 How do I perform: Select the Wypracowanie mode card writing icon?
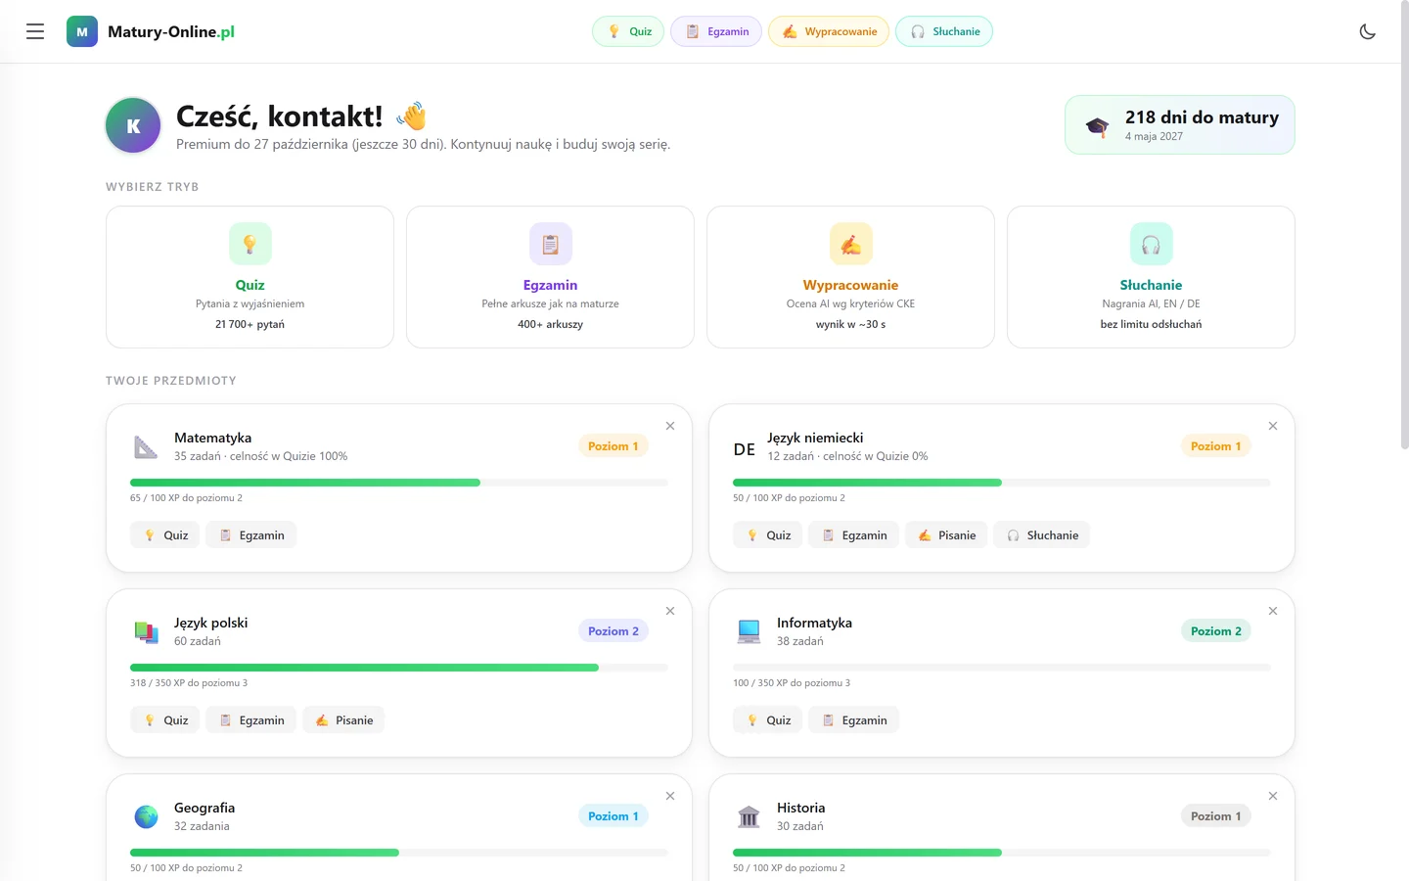(851, 244)
